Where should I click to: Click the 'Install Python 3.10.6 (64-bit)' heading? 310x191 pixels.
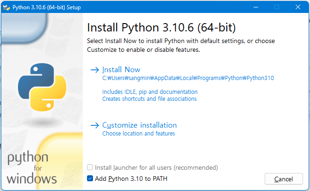(161, 27)
